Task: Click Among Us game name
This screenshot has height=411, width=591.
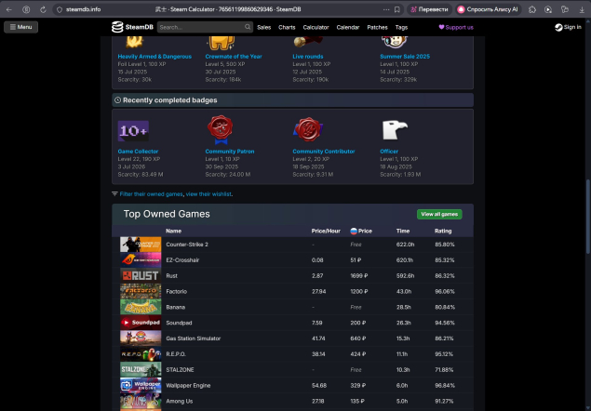Action: pyautogui.click(x=179, y=401)
